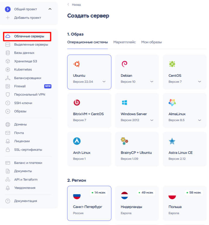Image resolution: width=209 pixels, height=225 pixels.
Task: Click Добавить проект in sidebar
Action: click(27, 18)
